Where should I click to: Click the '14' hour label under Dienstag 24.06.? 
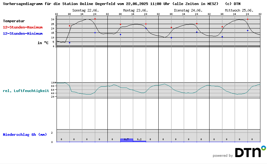click(x=184, y=14)
